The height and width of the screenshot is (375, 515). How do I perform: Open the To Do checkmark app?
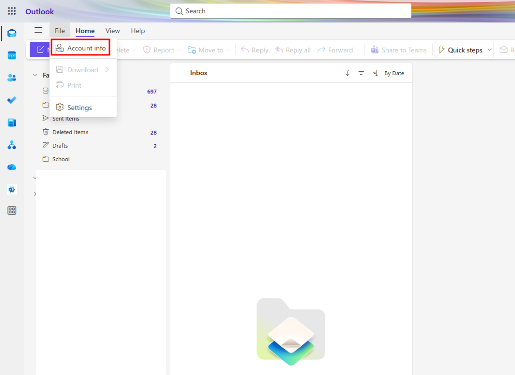click(x=12, y=100)
